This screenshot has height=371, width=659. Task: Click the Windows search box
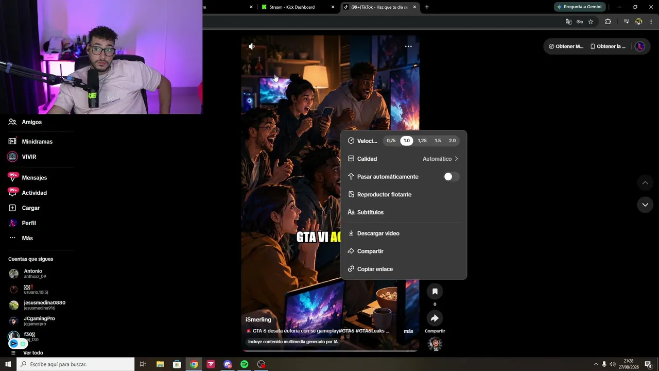click(x=76, y=364)
